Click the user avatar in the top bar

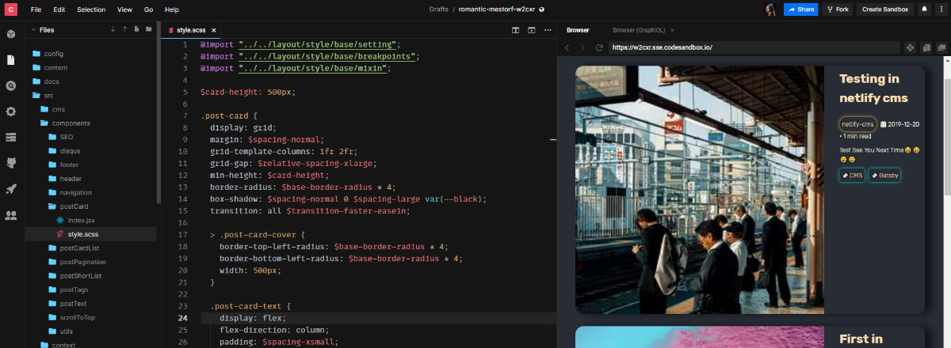pyautogui.click(x=770, y=9)
